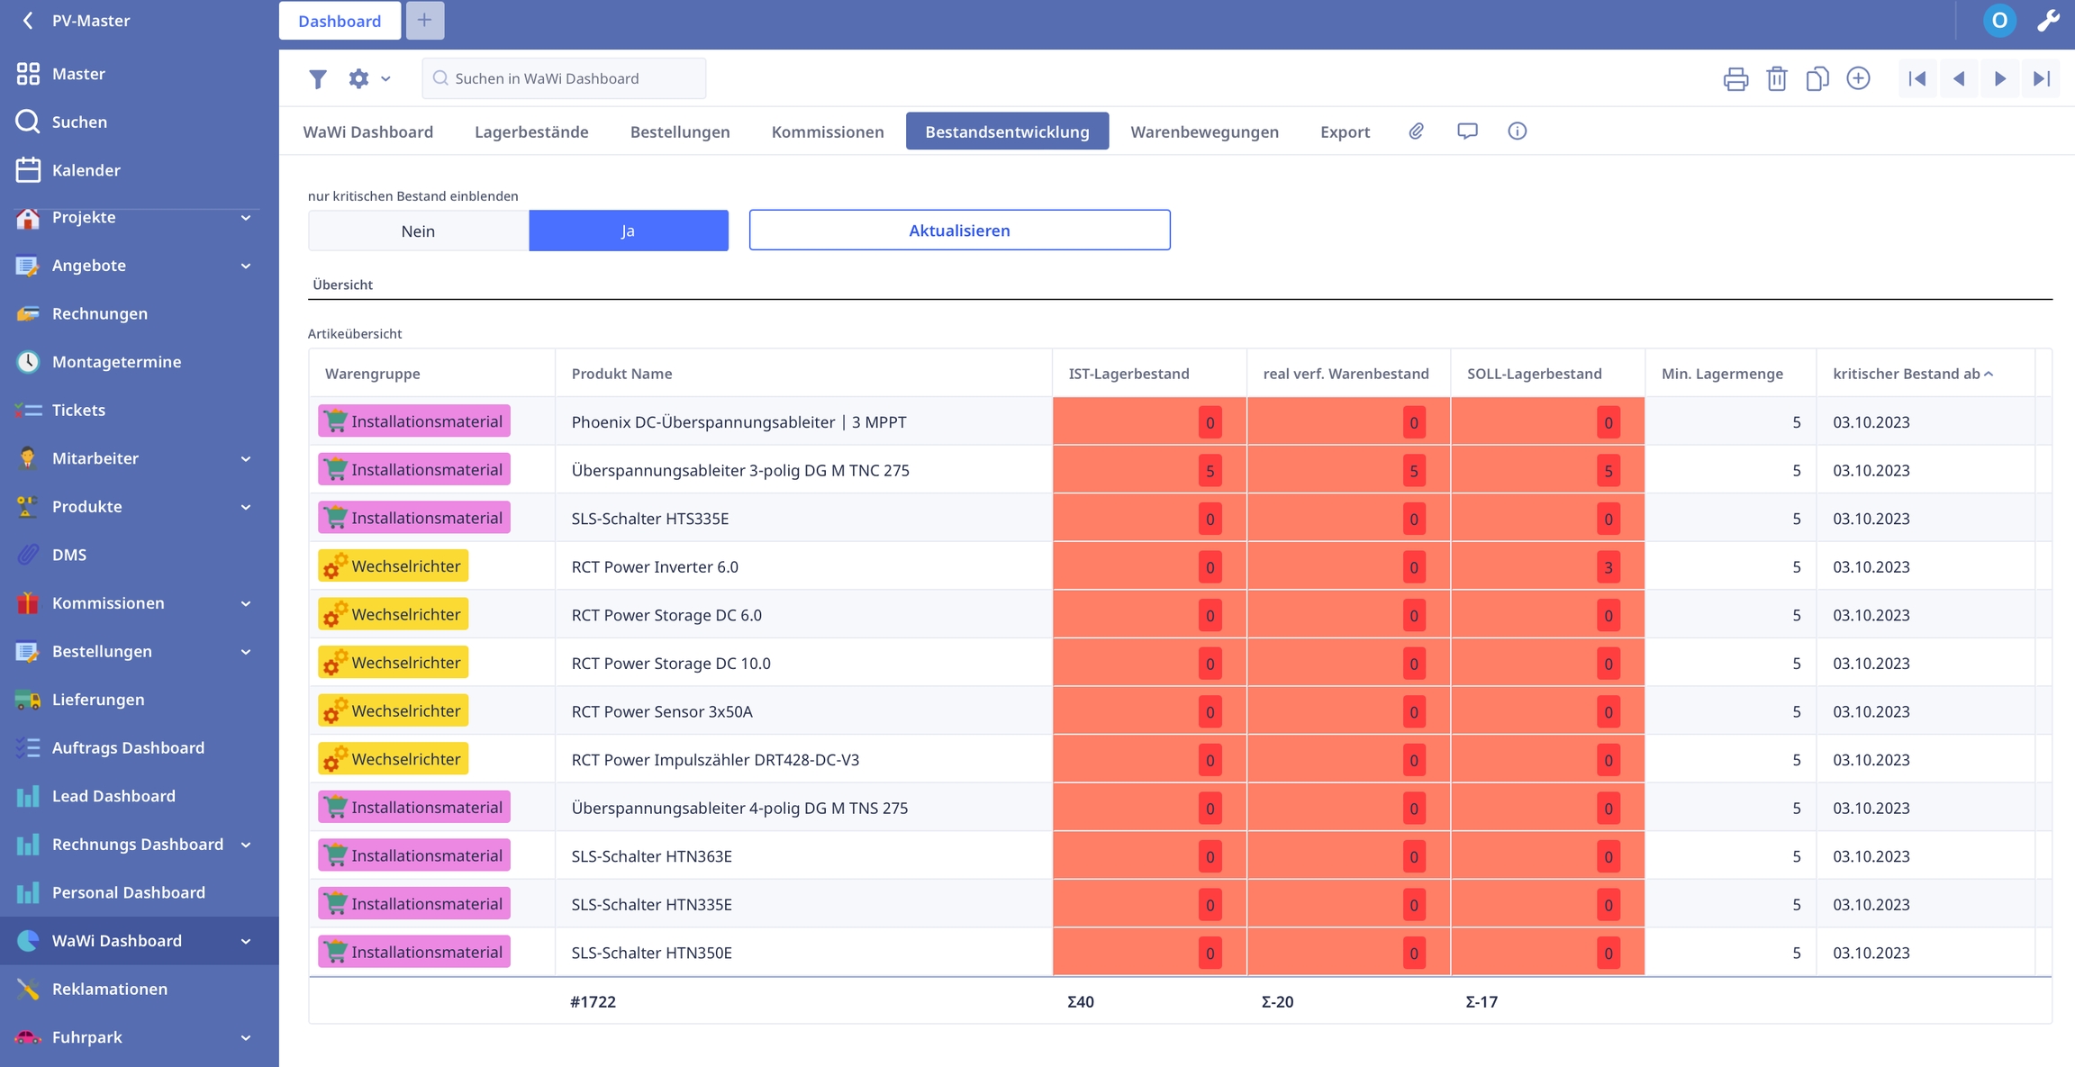Open Montagetermine in the sidebar
The image size is (2075, 1067).
(x=116, y=362)
